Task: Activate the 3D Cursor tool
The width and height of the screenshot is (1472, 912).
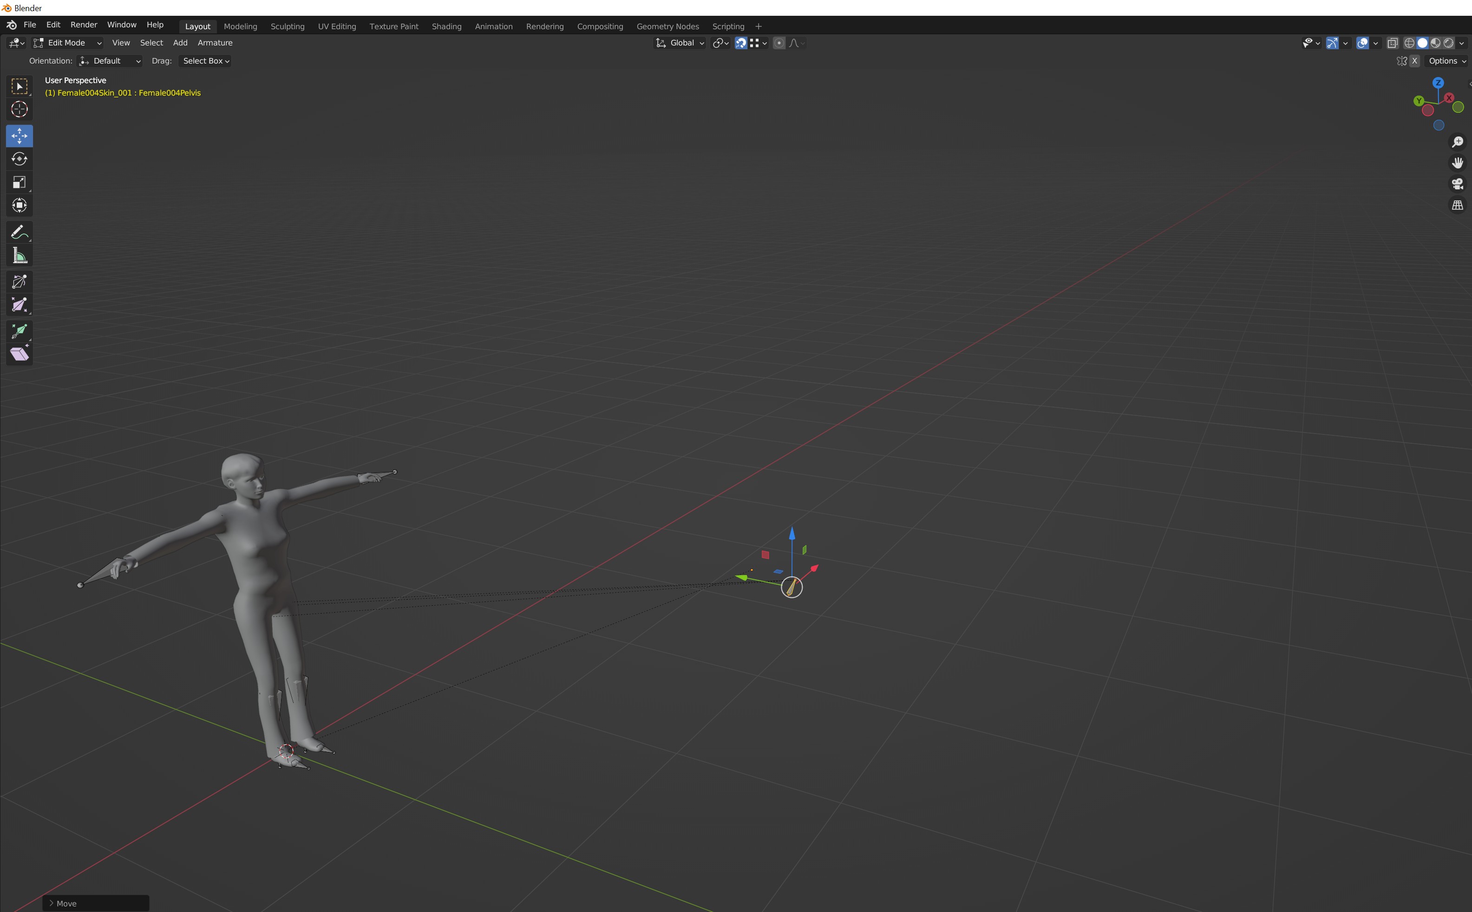Action: coord(20,109)
